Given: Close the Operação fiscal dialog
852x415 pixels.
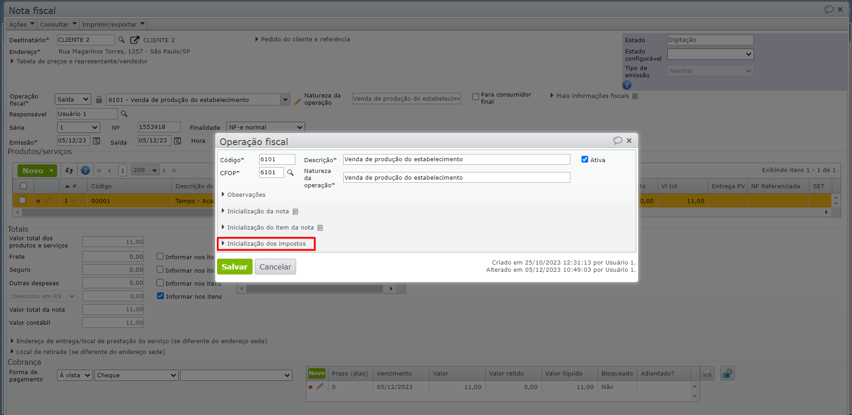Looking at the screenshot, I should [x=629, y=141].
